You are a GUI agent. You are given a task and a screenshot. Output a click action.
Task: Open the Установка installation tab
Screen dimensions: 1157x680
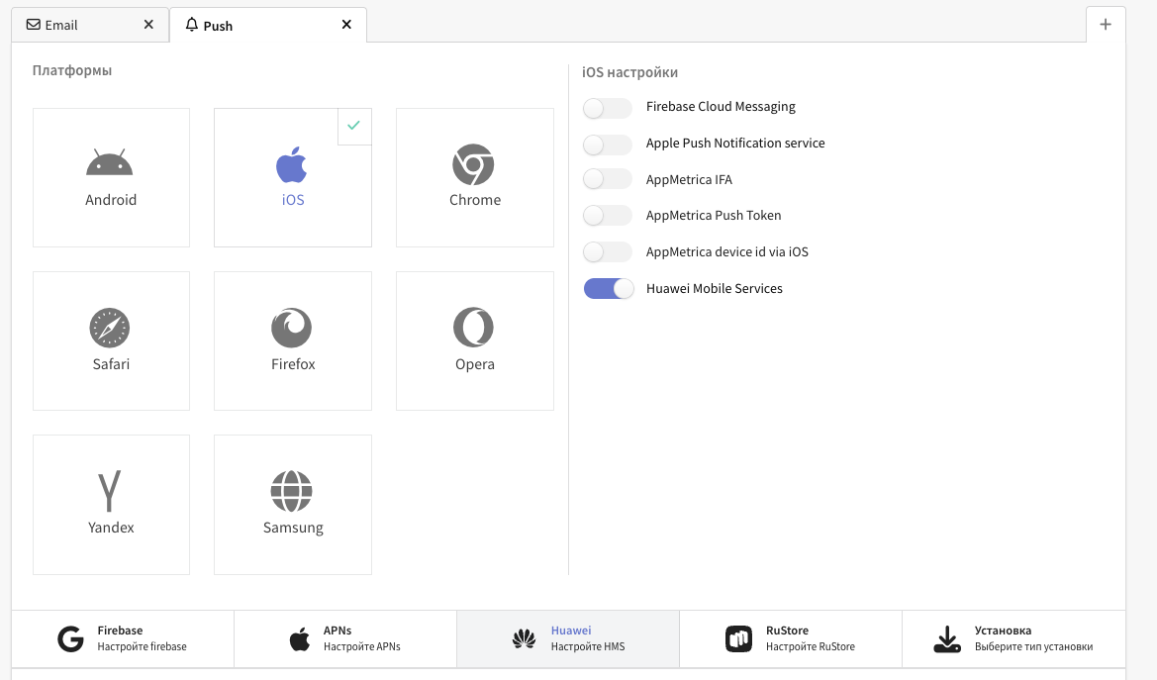(1013, 638)
